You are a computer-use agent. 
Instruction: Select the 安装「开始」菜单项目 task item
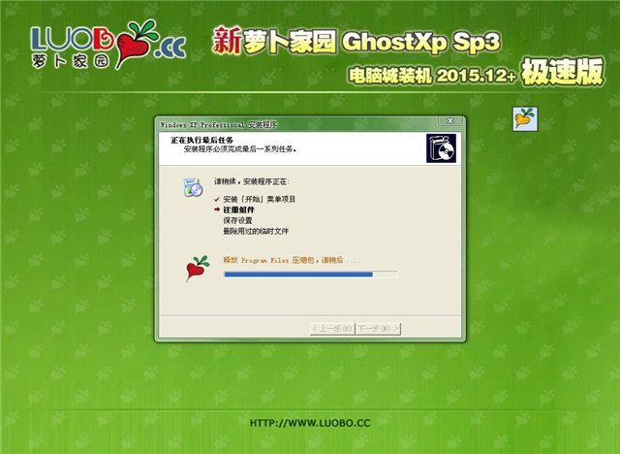point(260,199)
